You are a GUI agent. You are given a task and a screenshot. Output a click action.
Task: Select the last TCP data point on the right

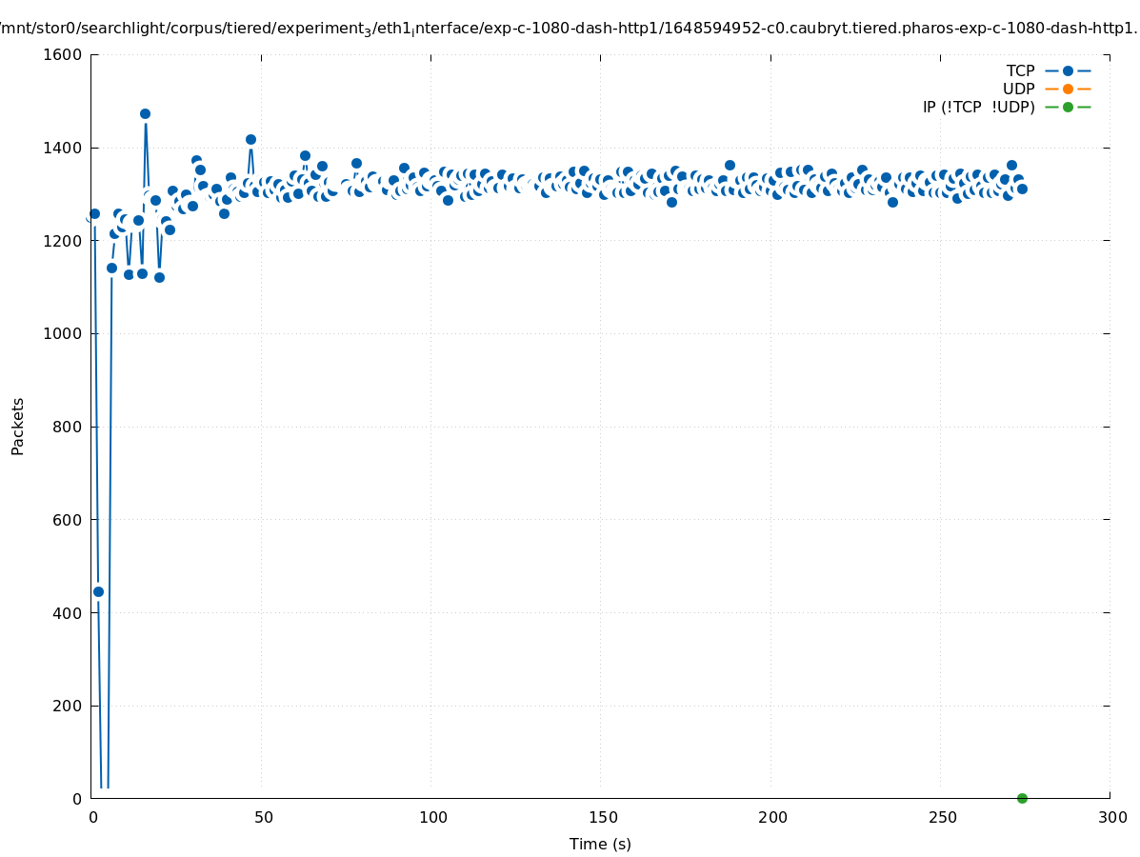tap(1022, 189)
